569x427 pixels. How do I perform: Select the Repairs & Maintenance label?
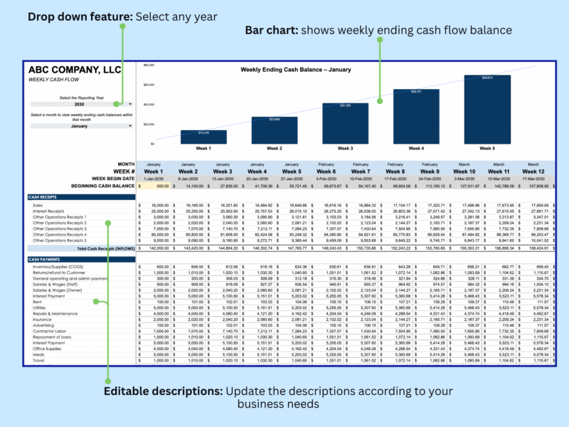click(55, 314)
